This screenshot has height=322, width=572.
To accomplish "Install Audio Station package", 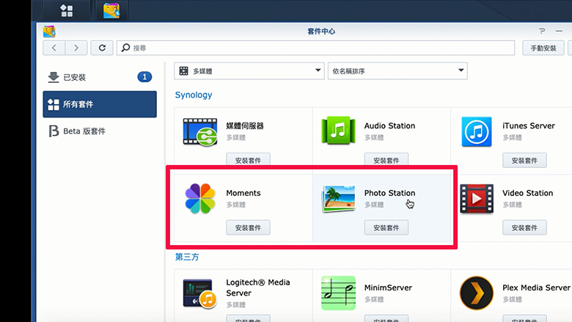I will point(386,160).
